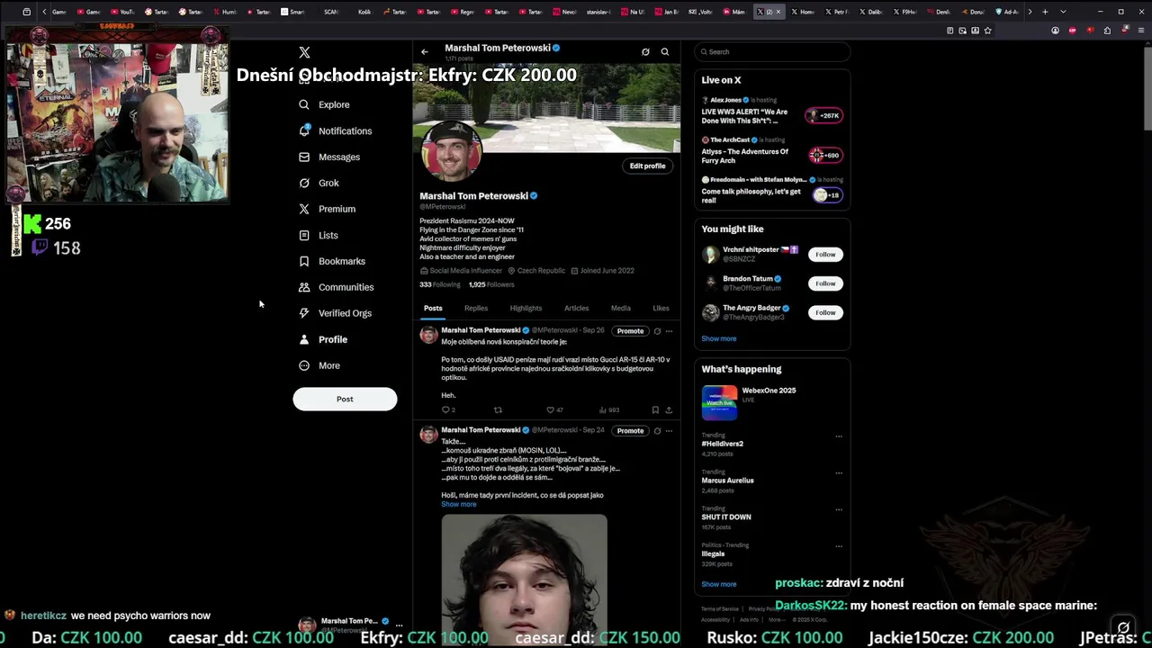This screenshot has width=1152, height=648.
Task: Click the search icon in profile header
Action: [x=665, y=51]
